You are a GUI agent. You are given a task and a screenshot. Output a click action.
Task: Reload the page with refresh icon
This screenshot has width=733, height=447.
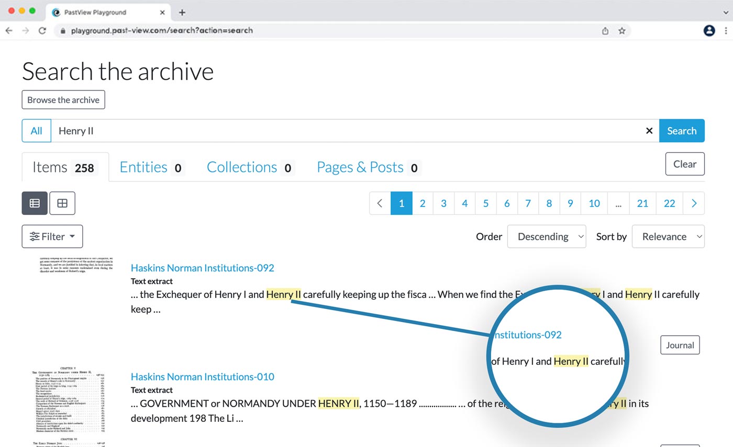tap(42, 30)
